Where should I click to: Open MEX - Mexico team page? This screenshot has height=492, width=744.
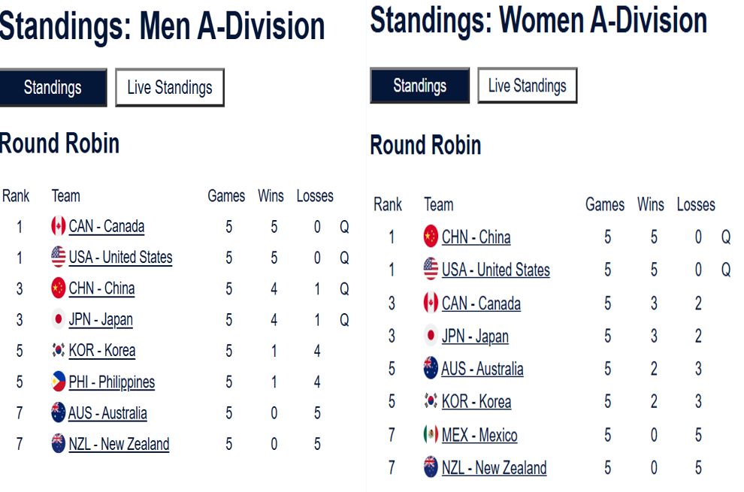479,436
